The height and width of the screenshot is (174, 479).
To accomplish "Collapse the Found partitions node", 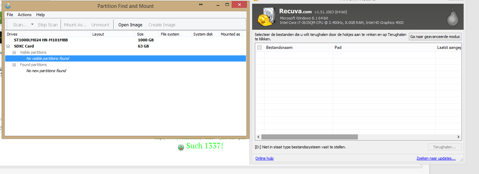I will 14,65.
